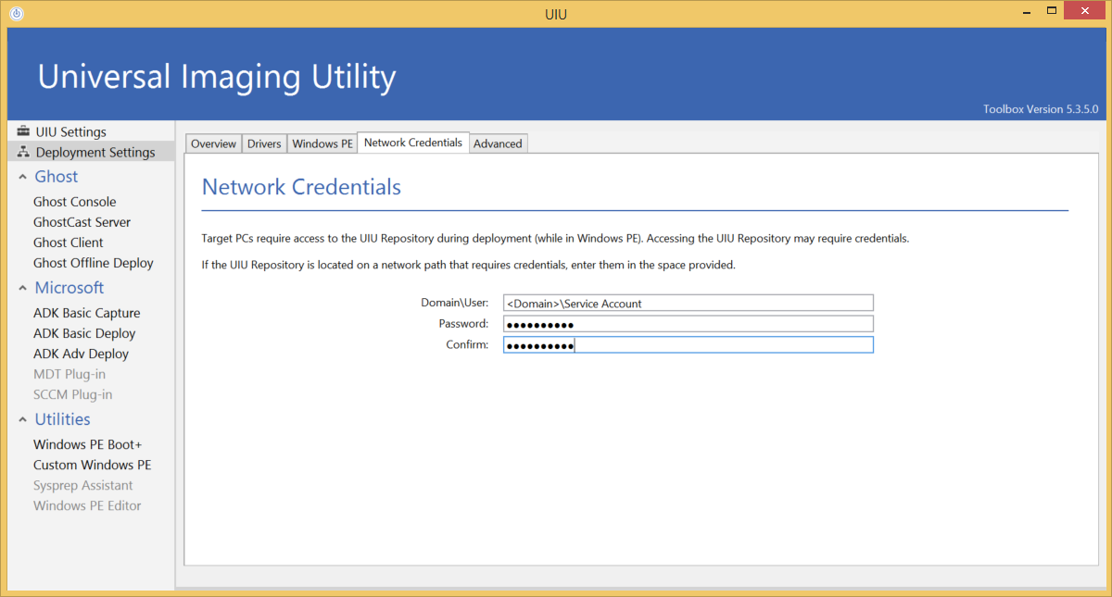This screenshot has height=597, width=1112.
Task: Open Ghost Console from sidebar
Action: coord(75,202)
